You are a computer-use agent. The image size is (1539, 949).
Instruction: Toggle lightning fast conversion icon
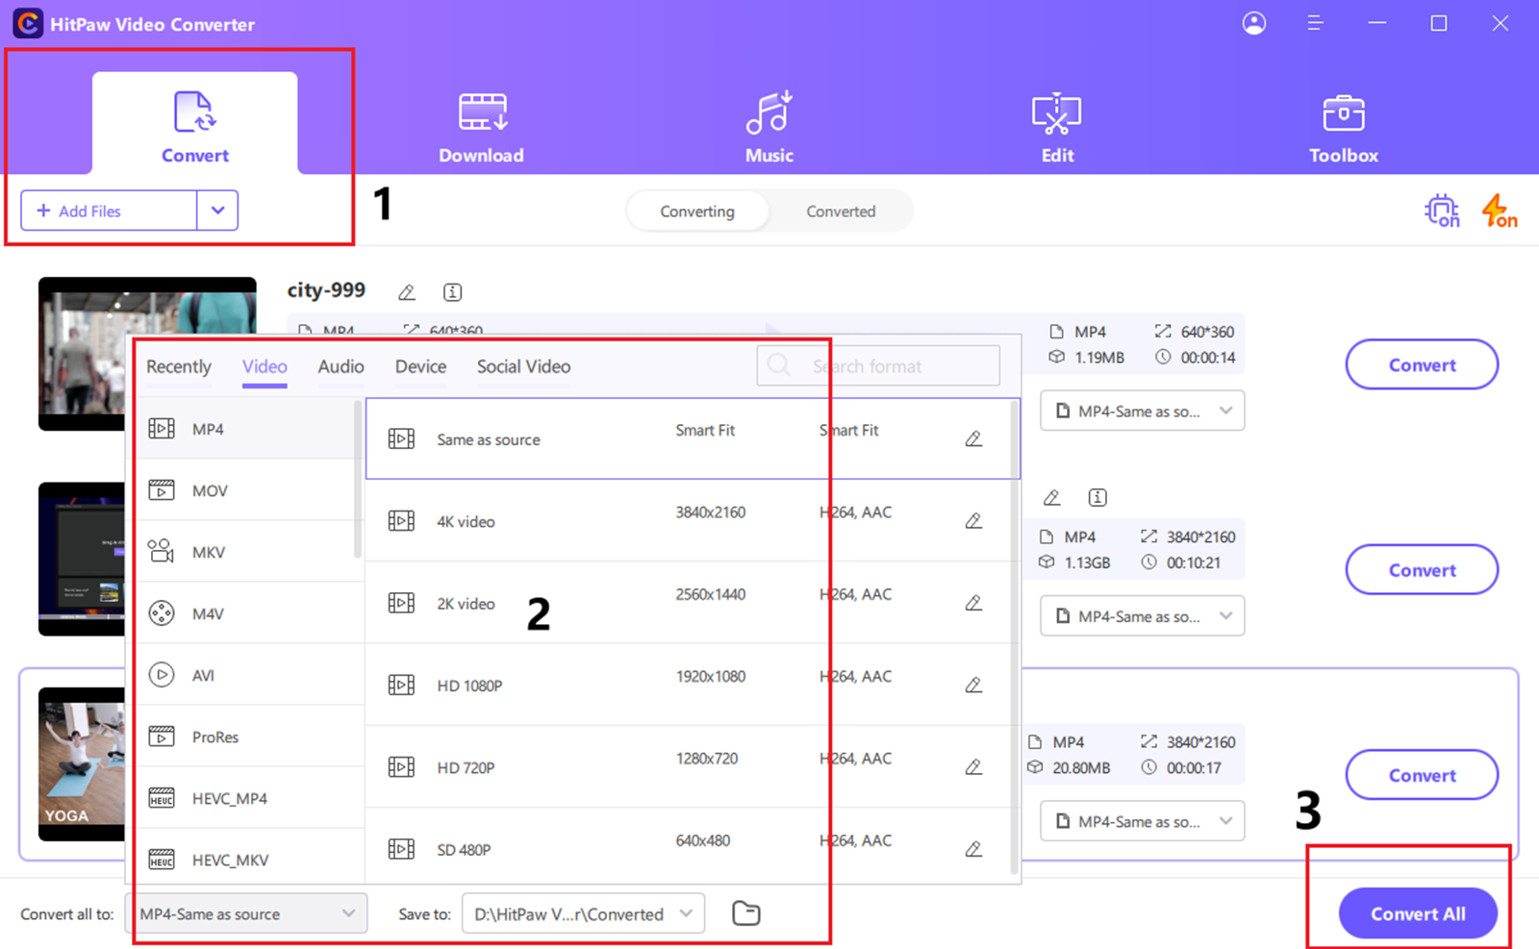click(1499, 211)
